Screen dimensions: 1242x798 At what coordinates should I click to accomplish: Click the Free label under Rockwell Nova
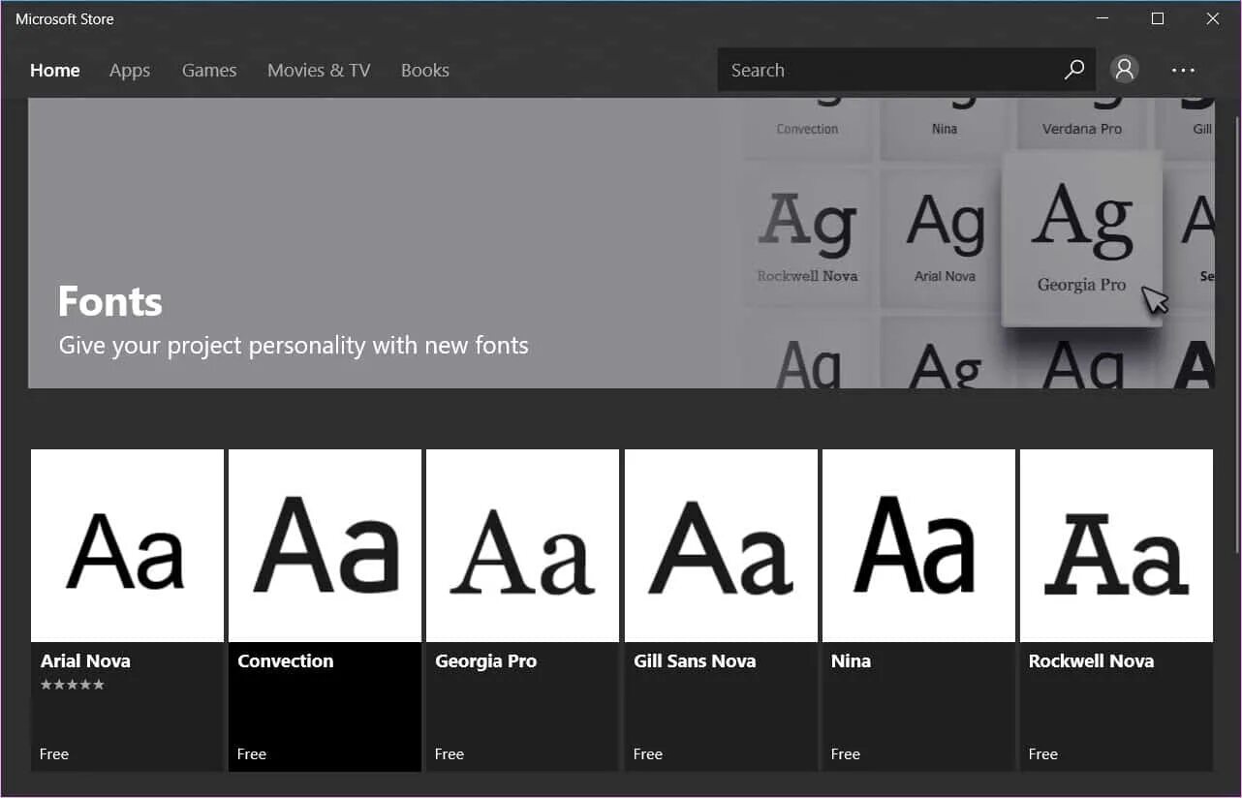(1043, 753)
